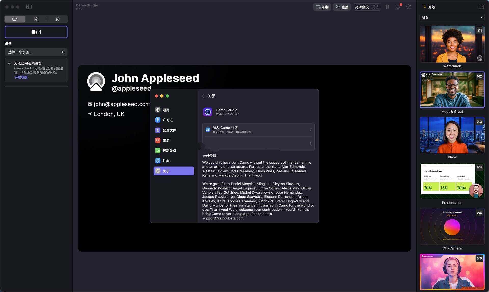The width and height of the screenshot is (489, 292).
Task: Open settings gear in top toolbar
Action: [x=409, y=7]
